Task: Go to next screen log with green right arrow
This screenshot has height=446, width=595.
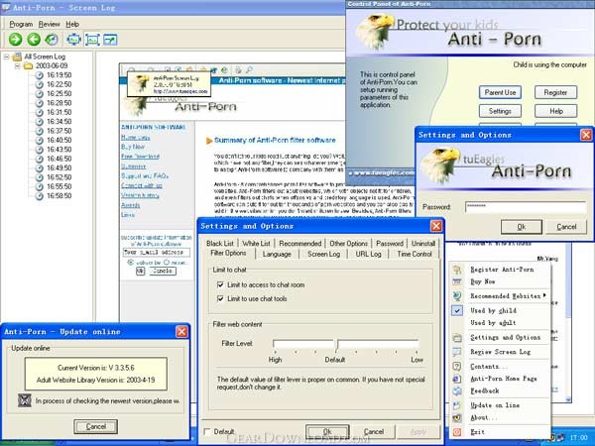Action: coord(16,39)
